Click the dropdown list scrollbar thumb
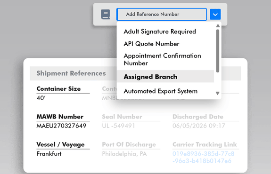 [218, 51]
